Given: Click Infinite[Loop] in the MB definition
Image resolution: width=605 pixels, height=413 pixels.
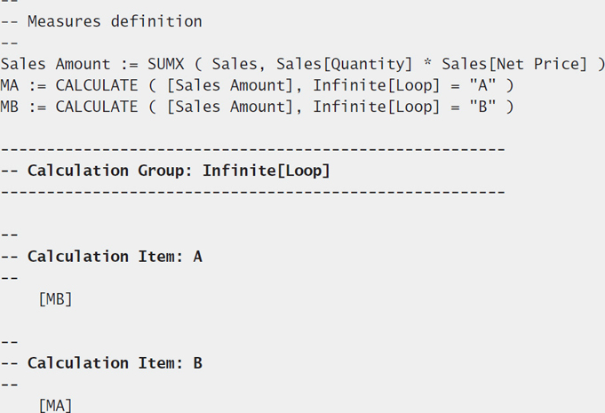Looking at the screenshot, I should pos(376,107).
